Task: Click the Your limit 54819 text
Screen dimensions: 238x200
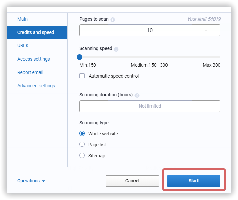Action: [204, 19]
